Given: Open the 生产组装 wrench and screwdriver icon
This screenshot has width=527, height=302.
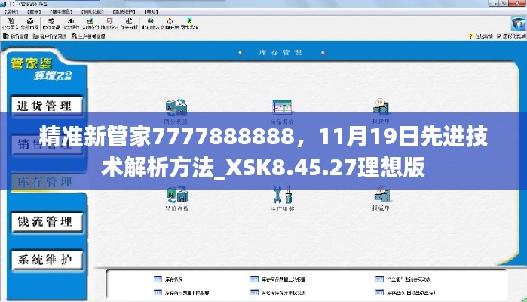Looking at the screenshot, I should (283, 198).
